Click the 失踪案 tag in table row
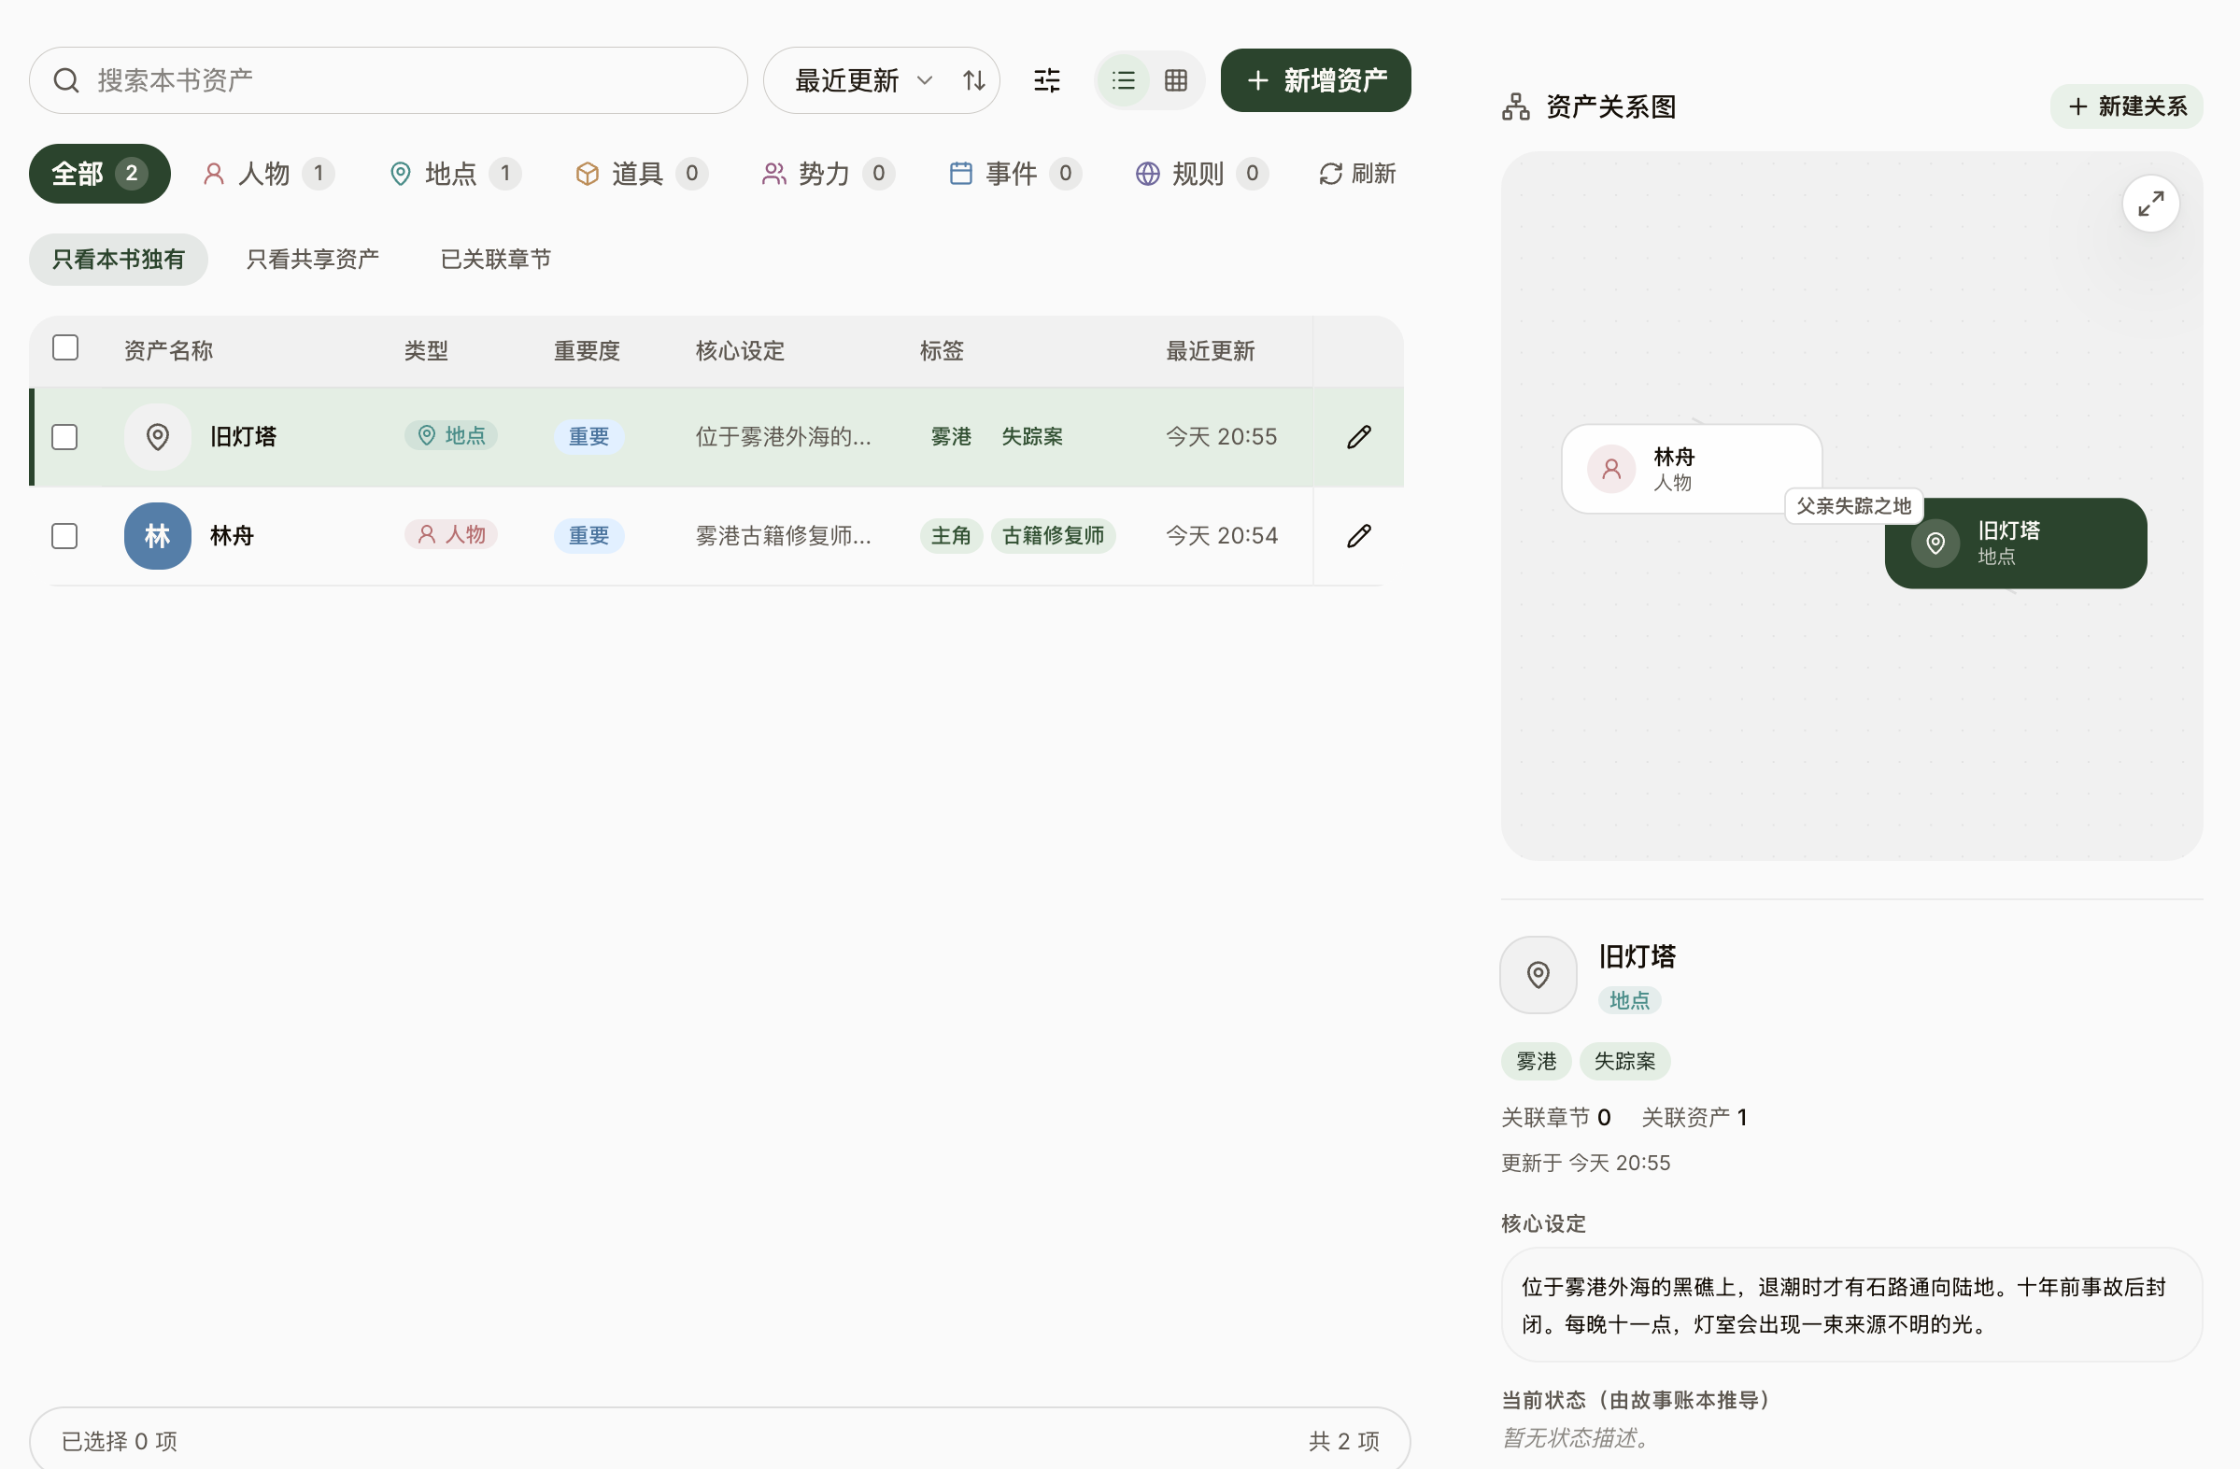The height and width of the screenshot is (1469, 2240). 1031,437
